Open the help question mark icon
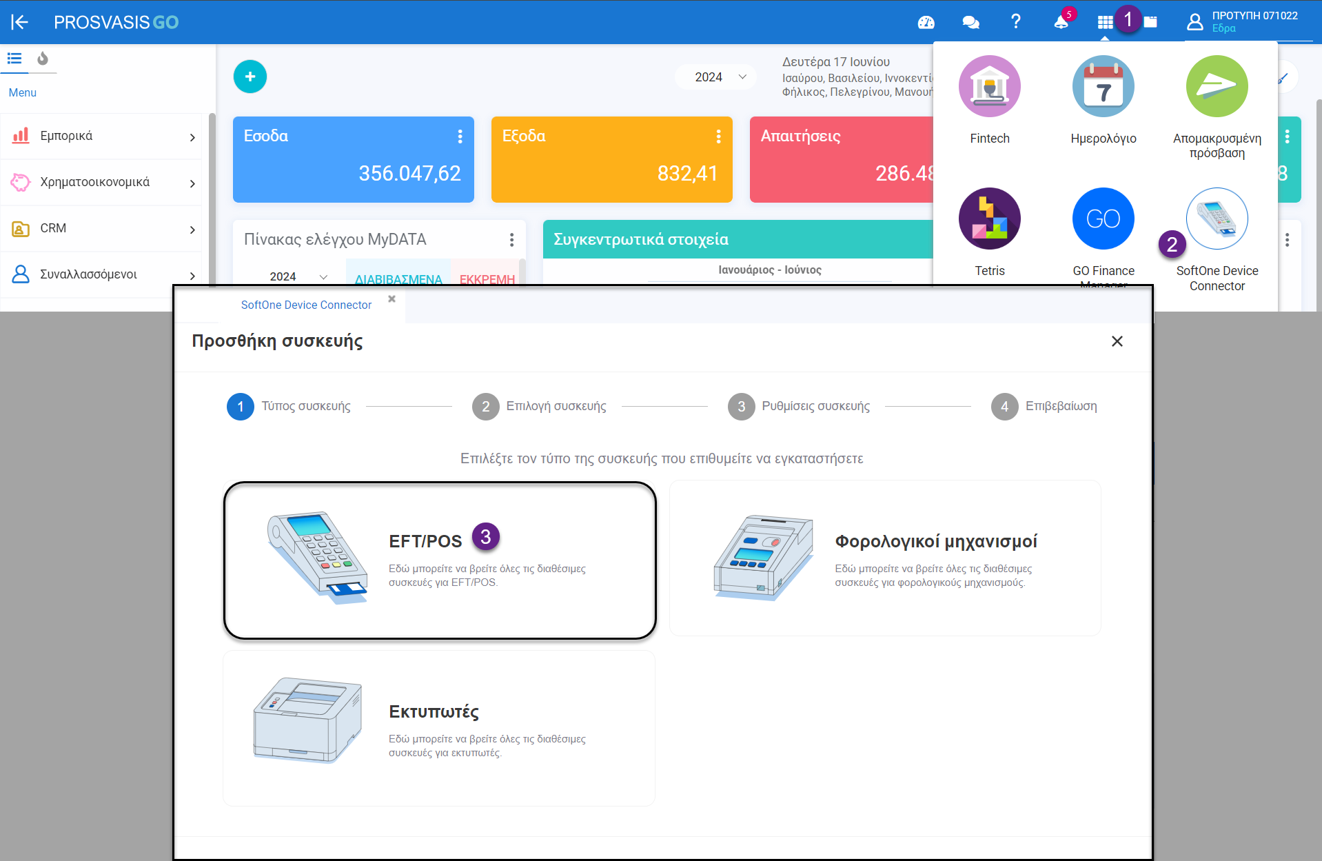Screen dimensions: 1322x861 pyautogui.click(x=1015, y=22)
